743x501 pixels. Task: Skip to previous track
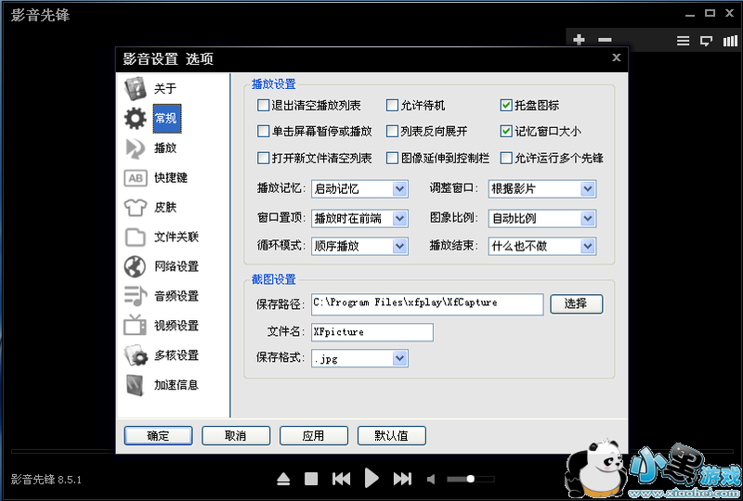point(341,480)
